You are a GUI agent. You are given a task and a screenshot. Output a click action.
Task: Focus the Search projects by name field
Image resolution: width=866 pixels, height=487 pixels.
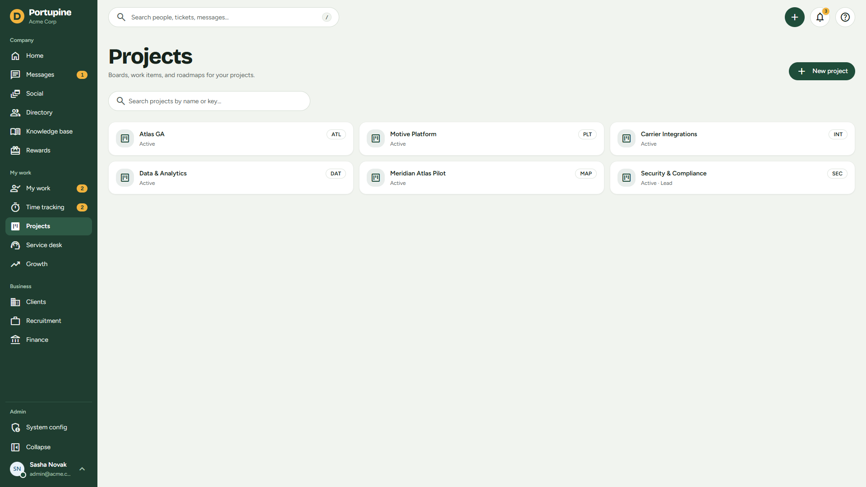tap(209, 101)
